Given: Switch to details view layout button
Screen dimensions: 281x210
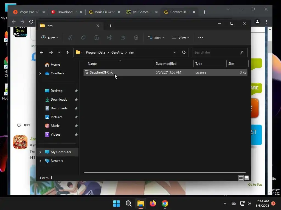Looking at the screenshot, I should 241,178.
